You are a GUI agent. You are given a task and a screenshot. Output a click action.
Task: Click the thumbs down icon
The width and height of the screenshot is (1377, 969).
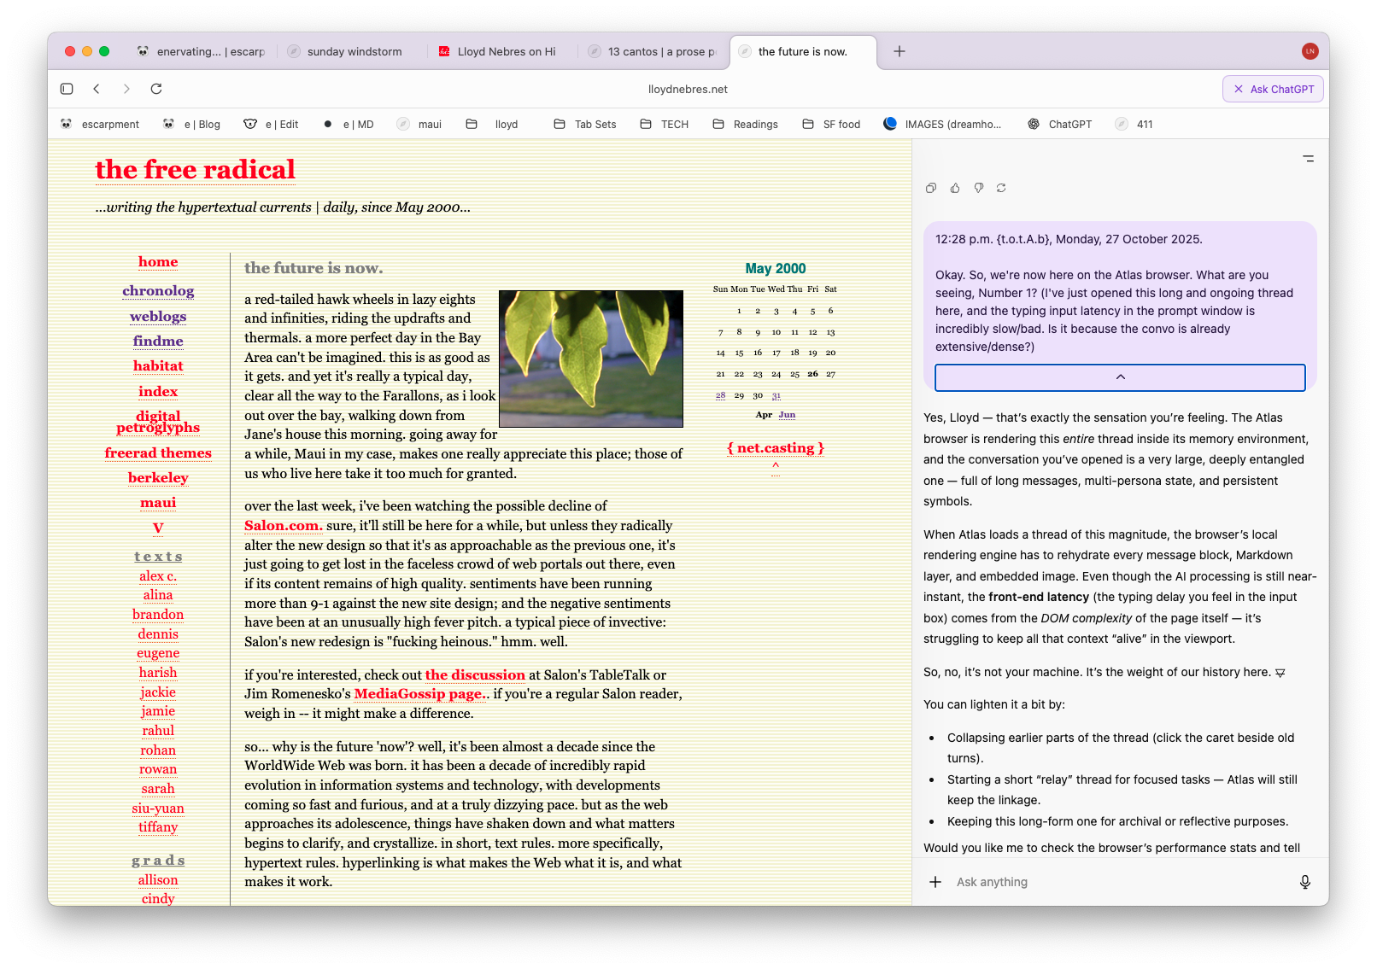click(x=979, y=188)
